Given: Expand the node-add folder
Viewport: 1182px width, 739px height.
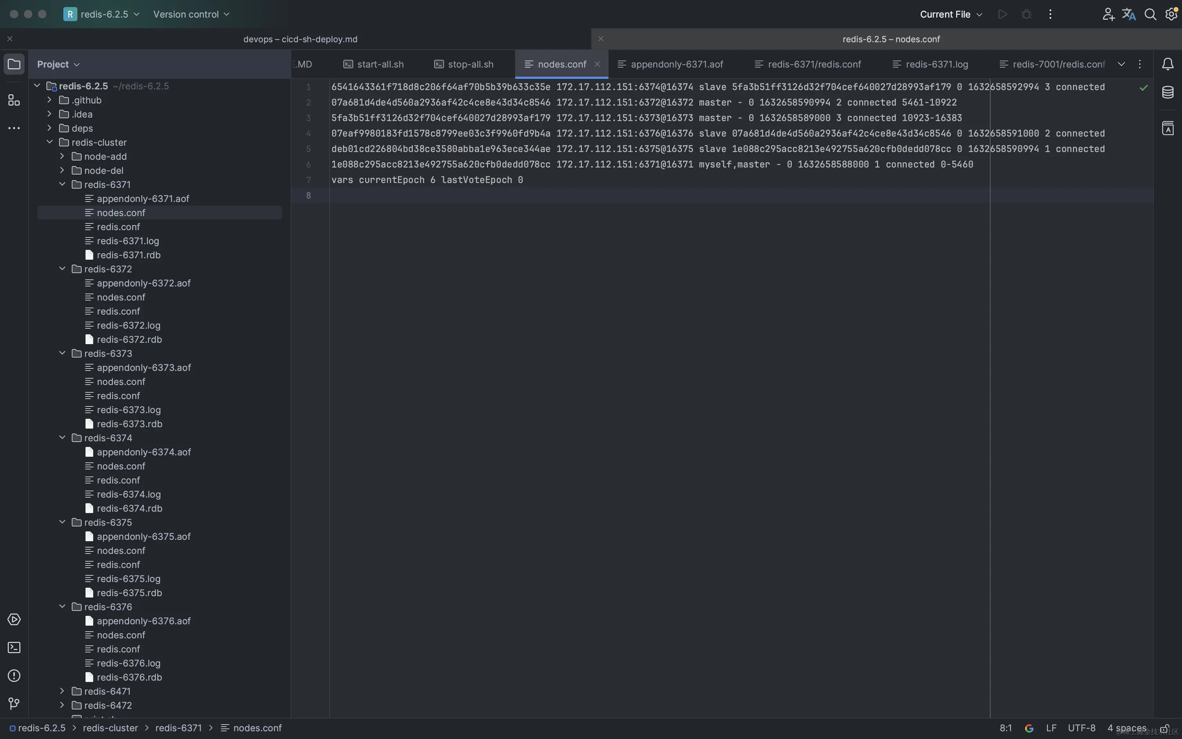Looking at the screenshot, I should [62, 156].
